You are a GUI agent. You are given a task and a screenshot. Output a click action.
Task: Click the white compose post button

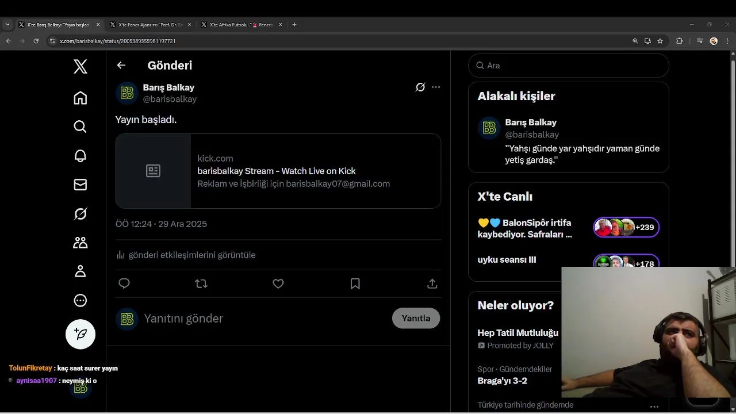click(80, 334)
